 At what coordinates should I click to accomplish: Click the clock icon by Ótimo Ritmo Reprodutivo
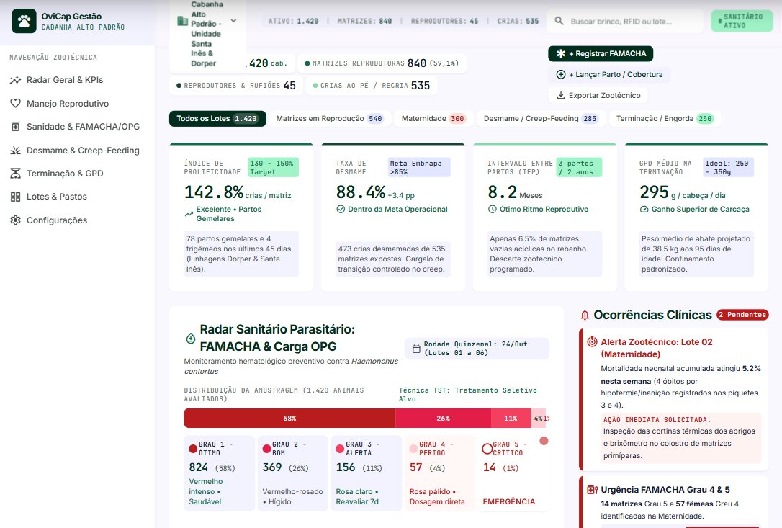click(493, 209)
